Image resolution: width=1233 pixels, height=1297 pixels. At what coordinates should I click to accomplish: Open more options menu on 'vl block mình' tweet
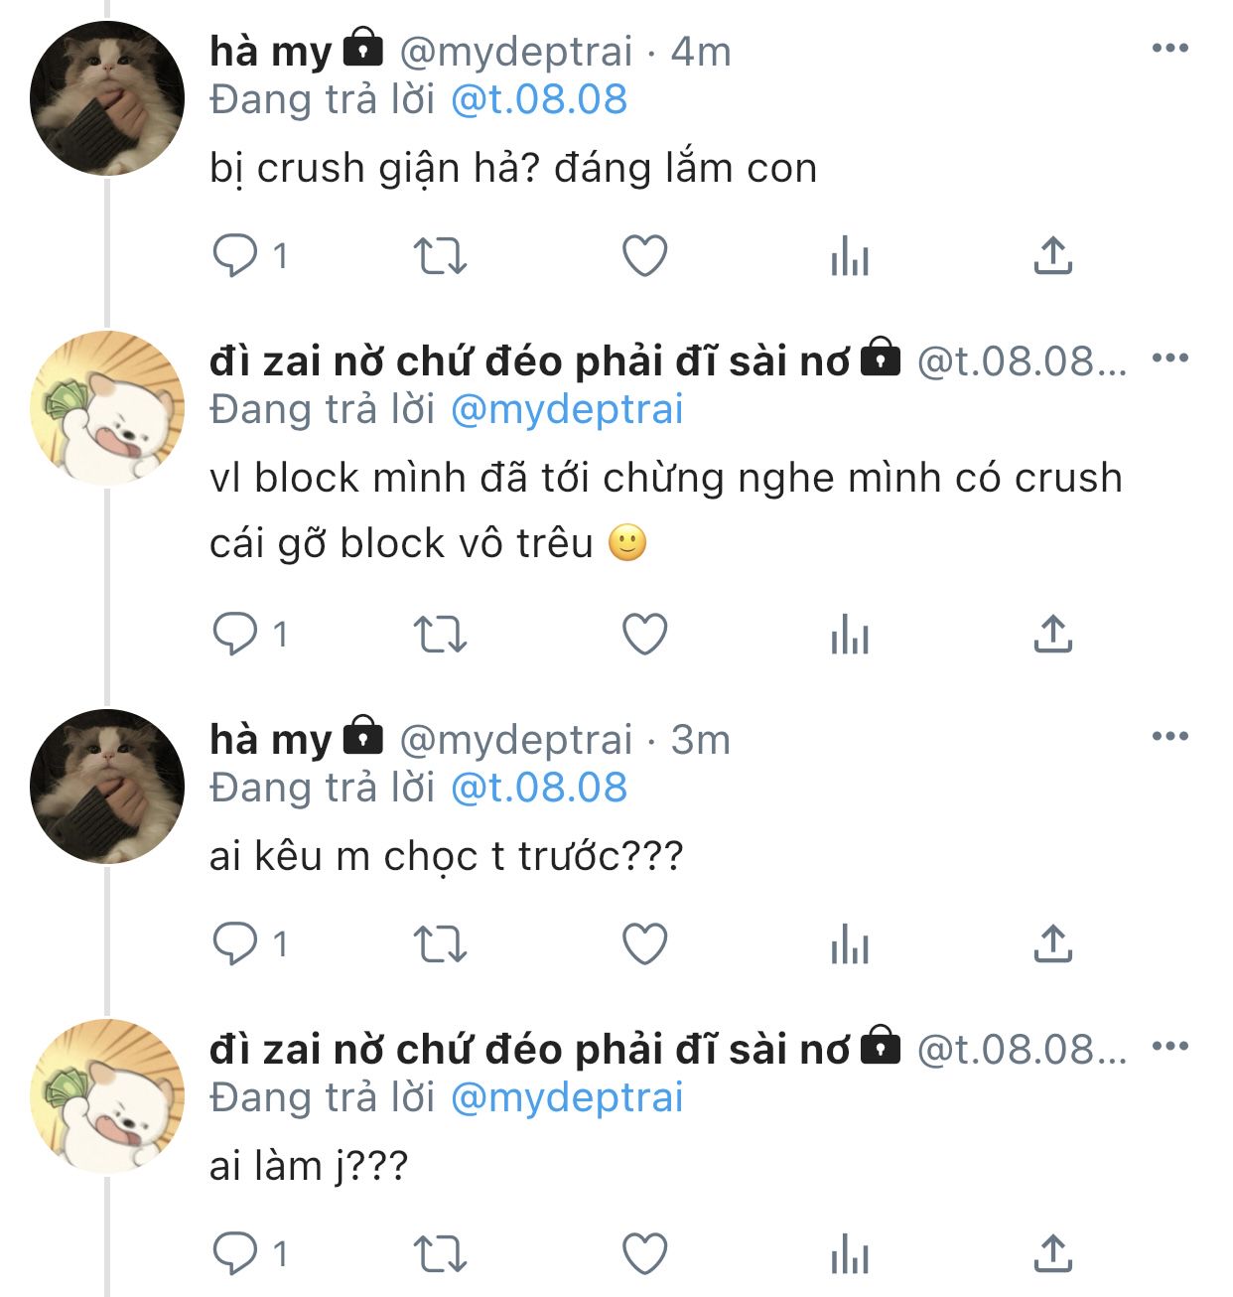[x=1169, y=358]
